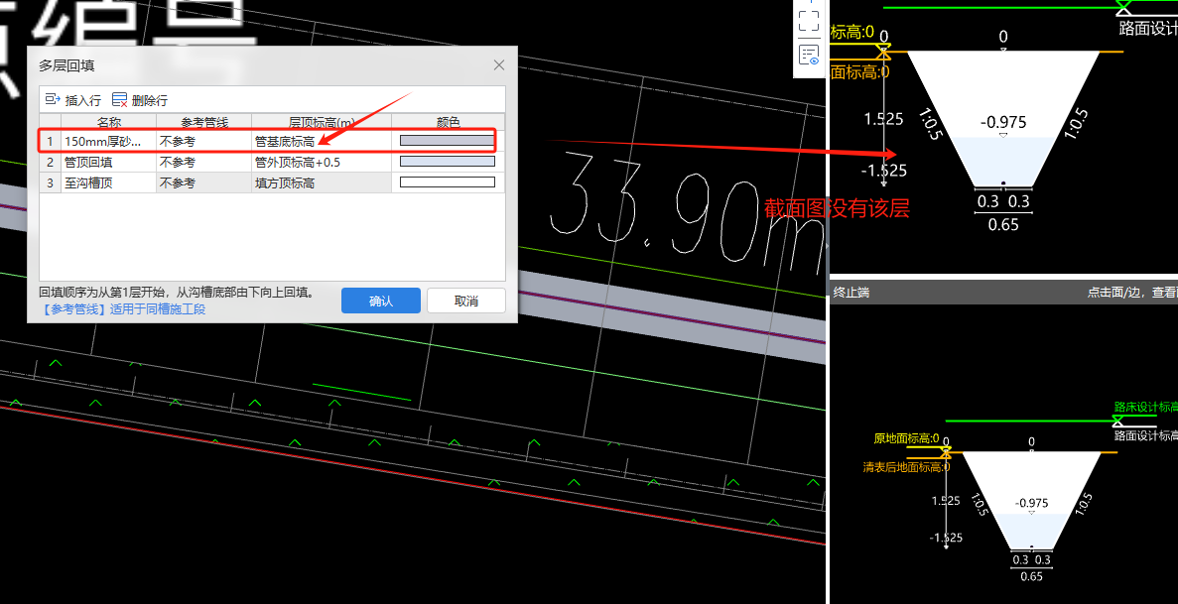Click the 名称 column header
The height and width of the screenshot is (604, 1178).
[108, 122]
